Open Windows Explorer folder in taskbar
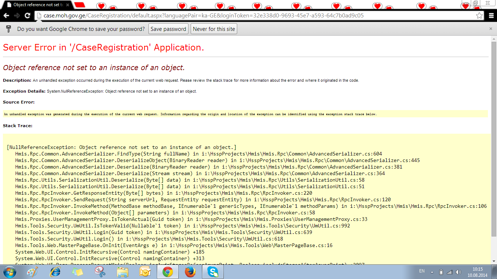This screenshot has width=497, height=279. 123,271
